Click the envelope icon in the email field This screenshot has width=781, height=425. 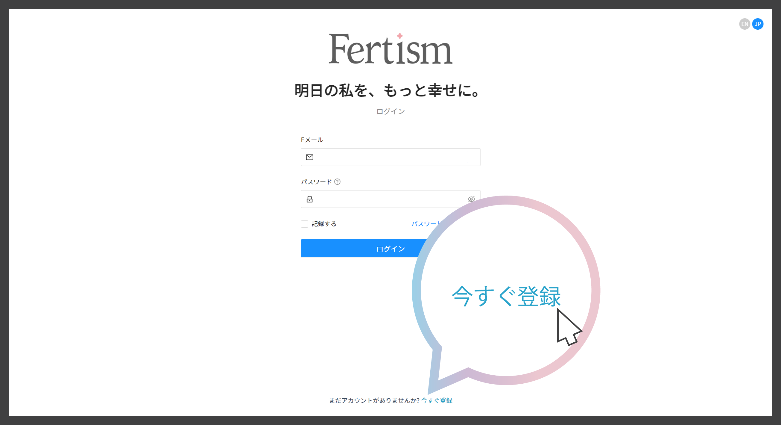[309, 157]
